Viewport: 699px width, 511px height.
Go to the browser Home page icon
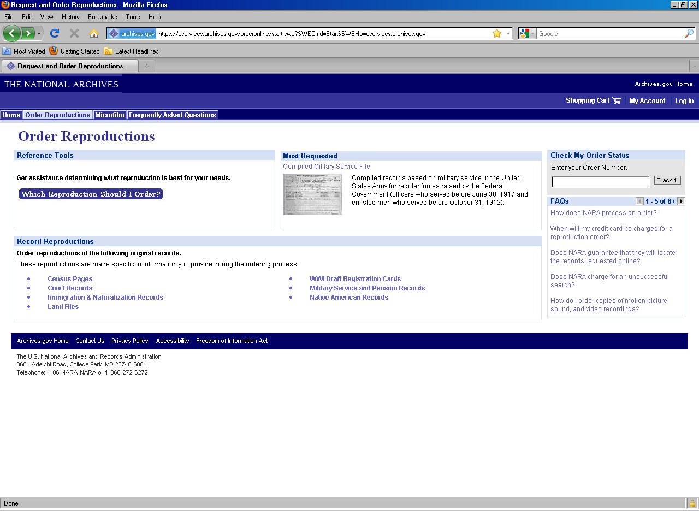(x=94, y=33)
